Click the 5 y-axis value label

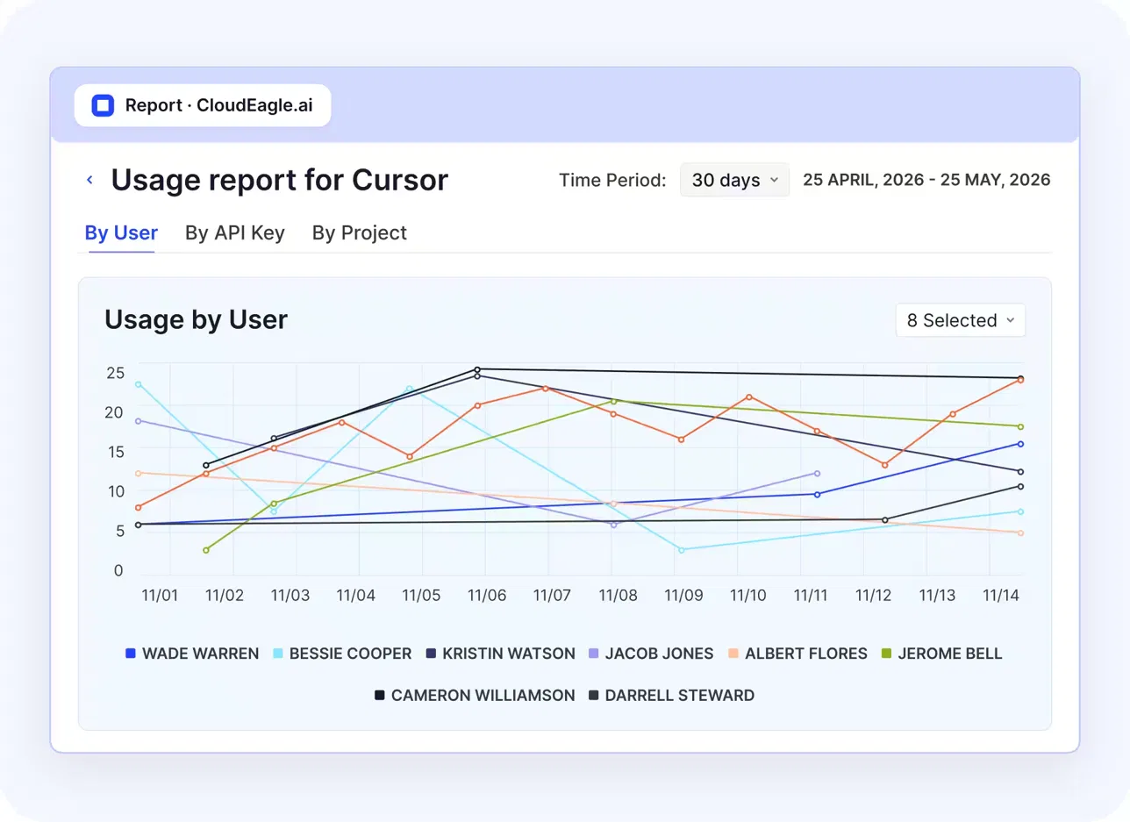(x=119, y=531)
